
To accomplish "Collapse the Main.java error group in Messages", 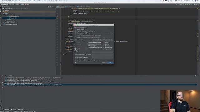I will pyautogui.click(x=4, y=83).
